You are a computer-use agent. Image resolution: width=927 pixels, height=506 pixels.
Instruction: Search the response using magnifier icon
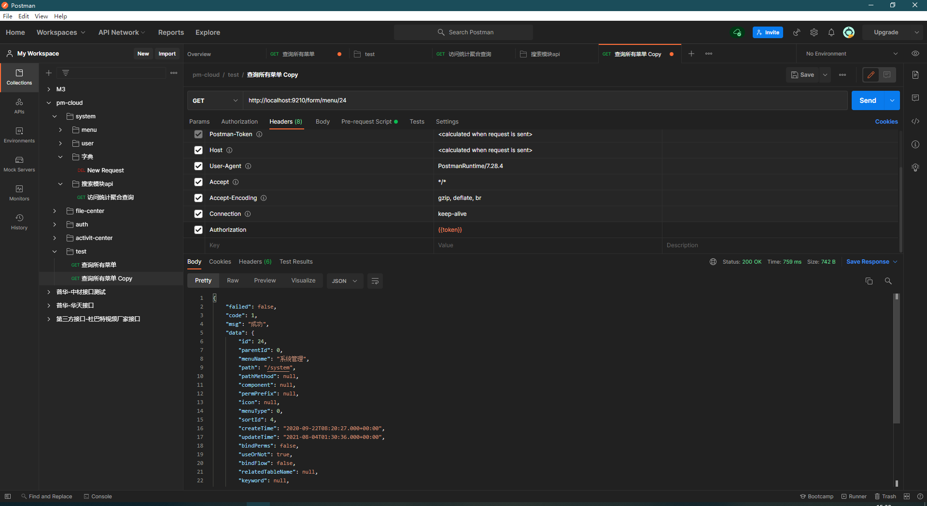888,281
